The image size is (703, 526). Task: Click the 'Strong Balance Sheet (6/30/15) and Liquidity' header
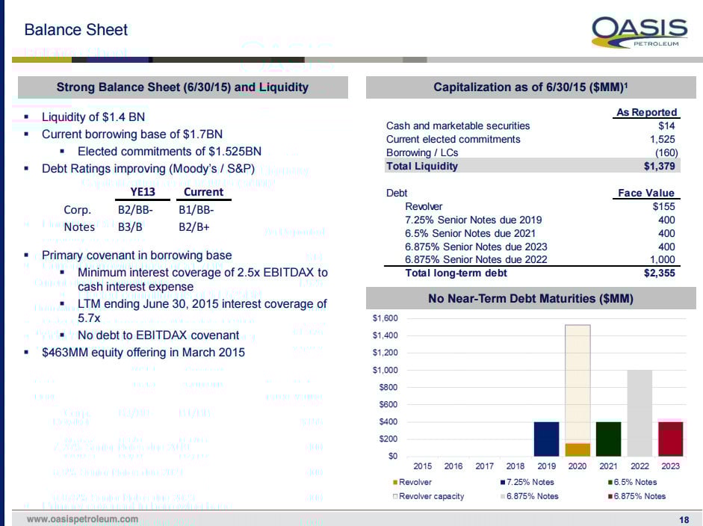pos(183,87)
